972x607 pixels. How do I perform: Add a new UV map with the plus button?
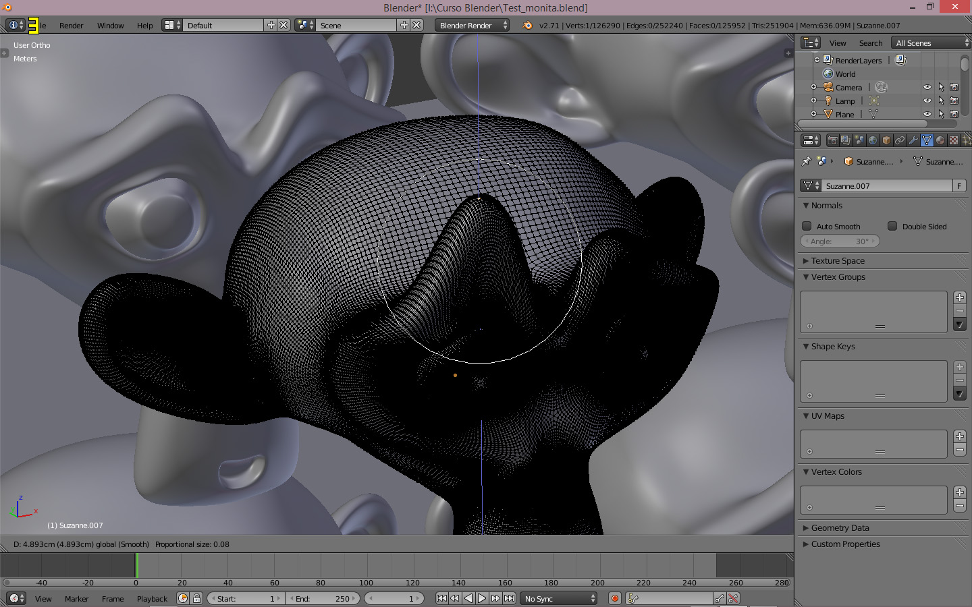(x=960, y=436)
